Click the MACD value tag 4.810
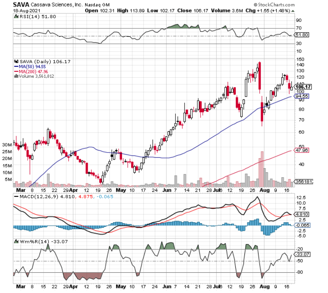This screenshot has height=293, width=328. pyautogui.click(x=301, y=214)
